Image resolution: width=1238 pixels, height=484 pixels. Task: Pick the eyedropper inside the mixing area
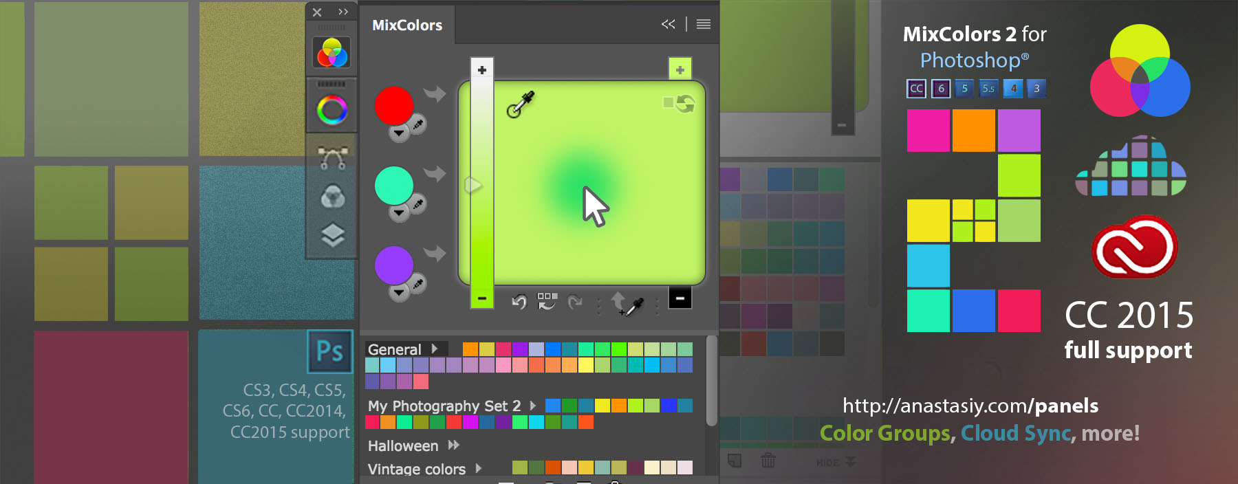point(521,104)
